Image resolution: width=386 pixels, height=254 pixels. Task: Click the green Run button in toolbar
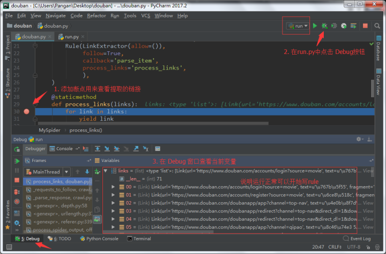[x=315, y=26]
